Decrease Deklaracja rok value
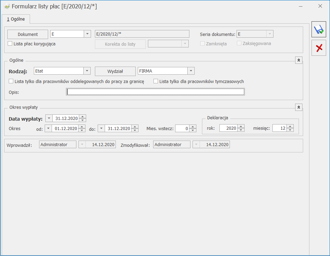This screenshot has width=330, height=256. (x=241, y=130)
